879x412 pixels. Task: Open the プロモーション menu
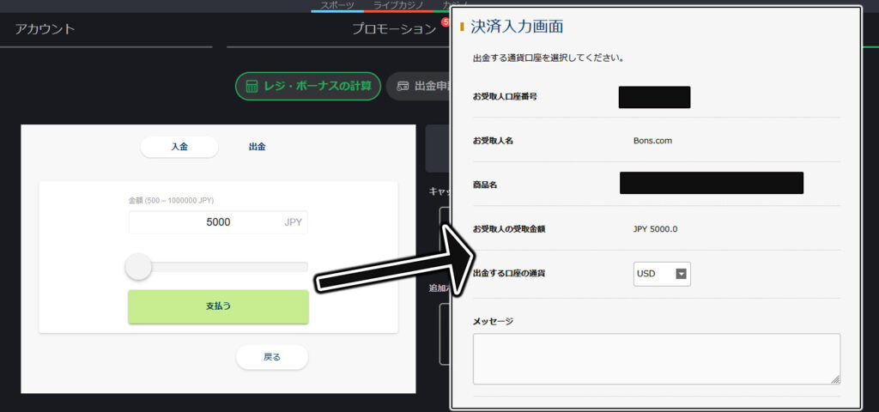tap(394, 29)
